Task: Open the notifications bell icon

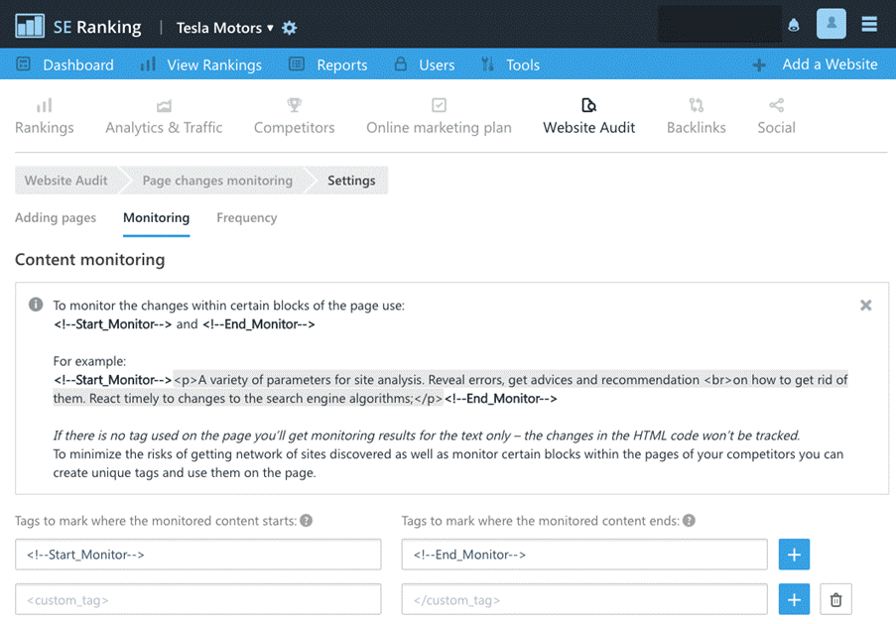Action: [794, 26]
